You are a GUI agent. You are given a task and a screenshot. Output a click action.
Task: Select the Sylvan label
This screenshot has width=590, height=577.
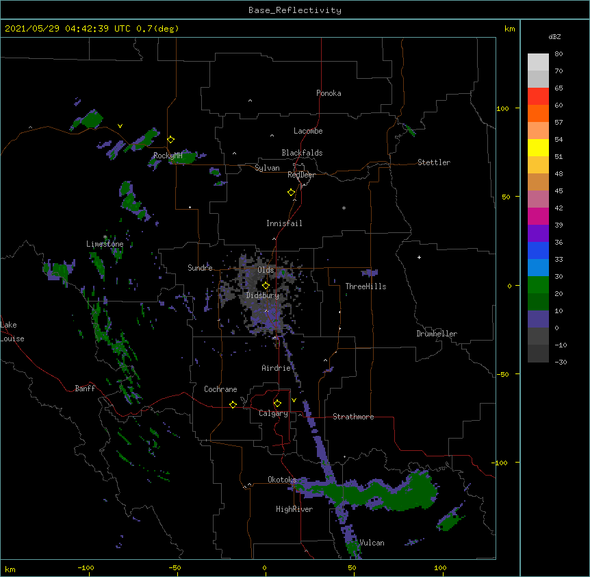point(267,168)
